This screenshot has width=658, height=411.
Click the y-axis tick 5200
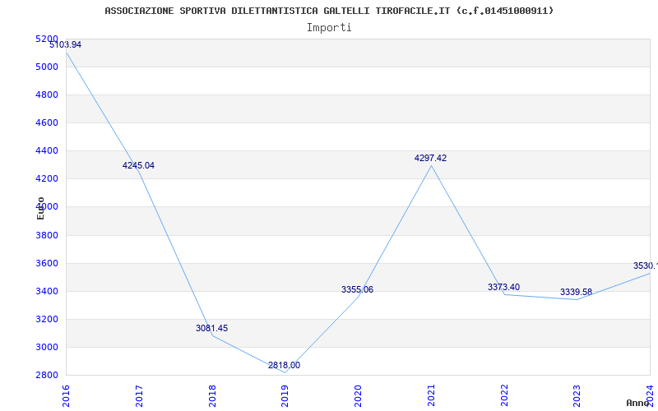[47, 39]
